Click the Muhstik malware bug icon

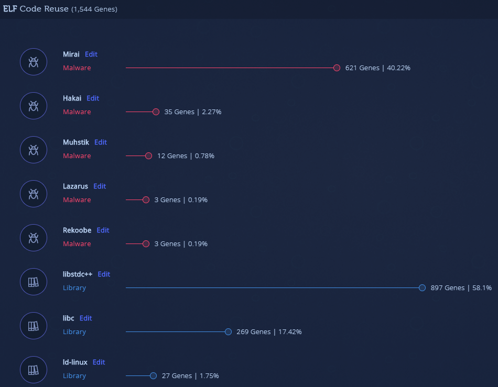pos(33,149)
